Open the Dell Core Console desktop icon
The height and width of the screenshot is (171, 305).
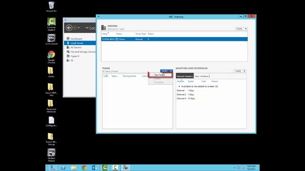click(51, 39)
